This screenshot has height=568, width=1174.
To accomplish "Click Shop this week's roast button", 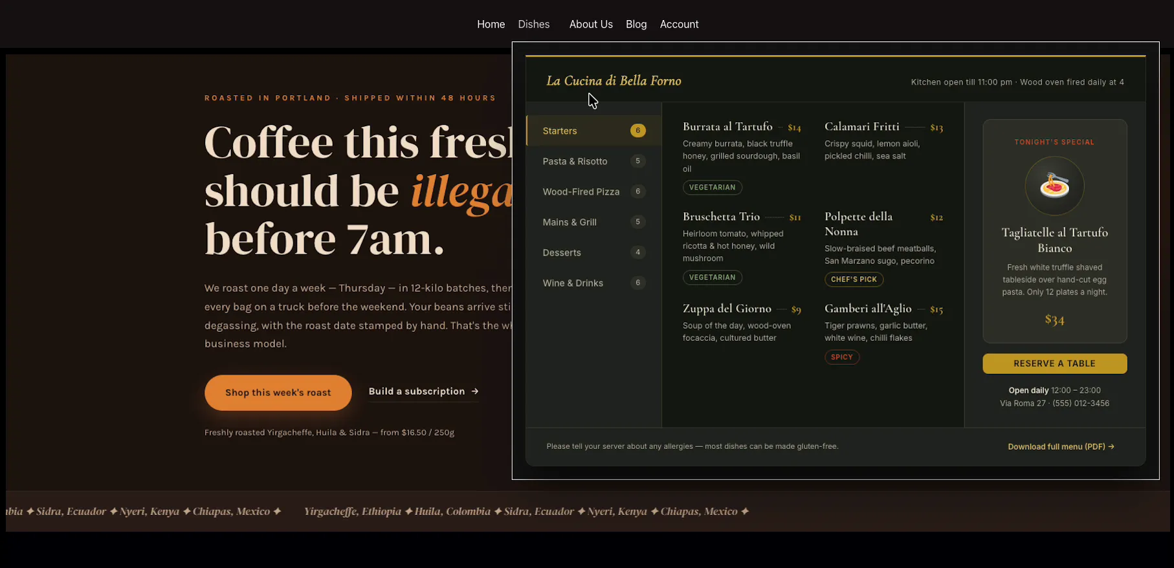I will point(278,393).
